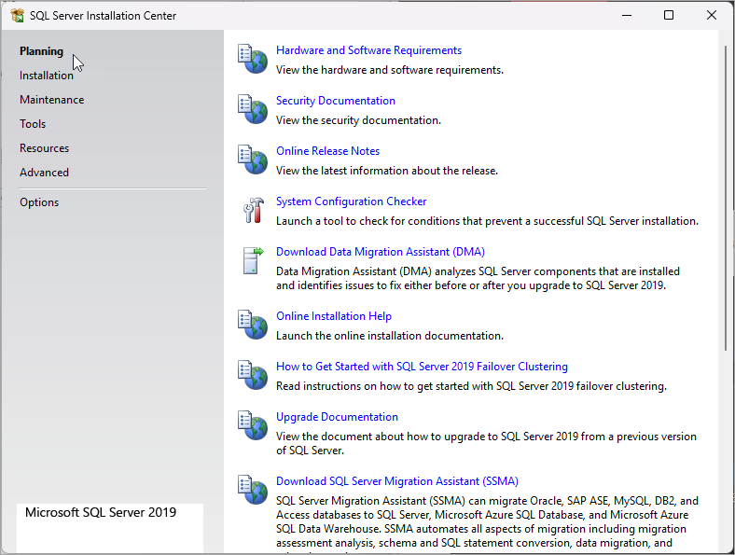
Task: Click the text 'View the latest information about the release.'
Action: coord(387,171)
